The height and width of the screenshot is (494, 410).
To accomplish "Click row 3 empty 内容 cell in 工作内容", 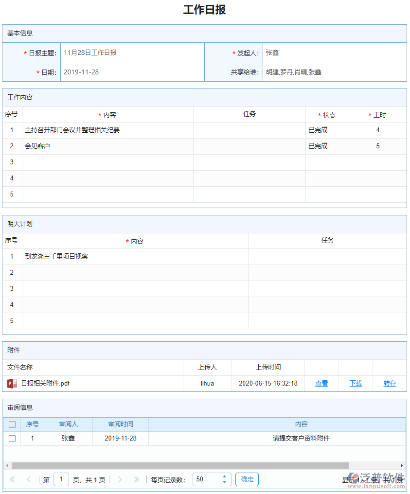I will [107, 162].
